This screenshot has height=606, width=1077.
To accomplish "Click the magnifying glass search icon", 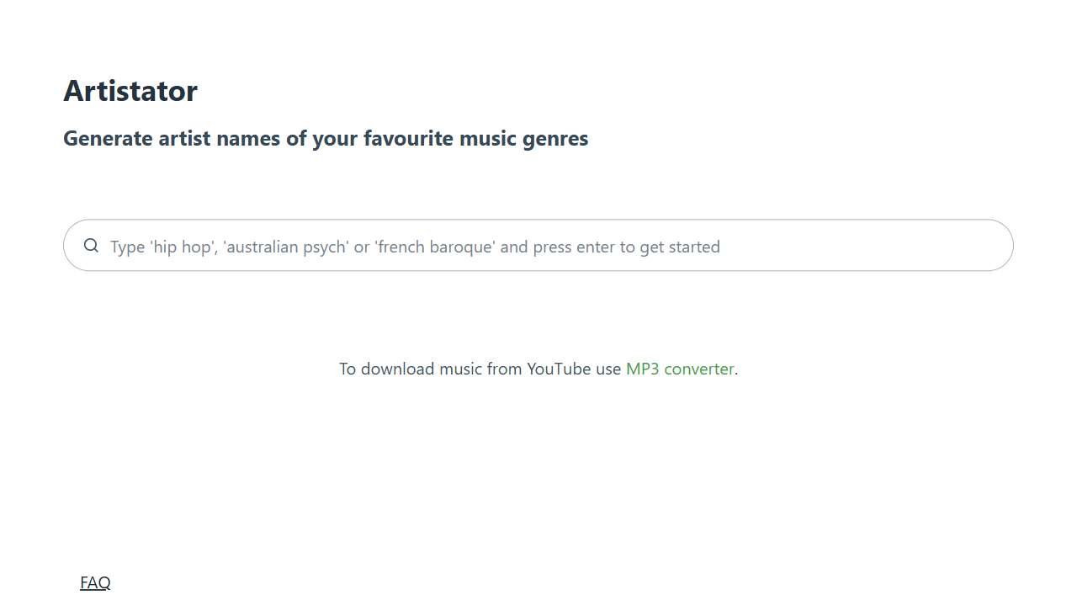I will 91,246.
